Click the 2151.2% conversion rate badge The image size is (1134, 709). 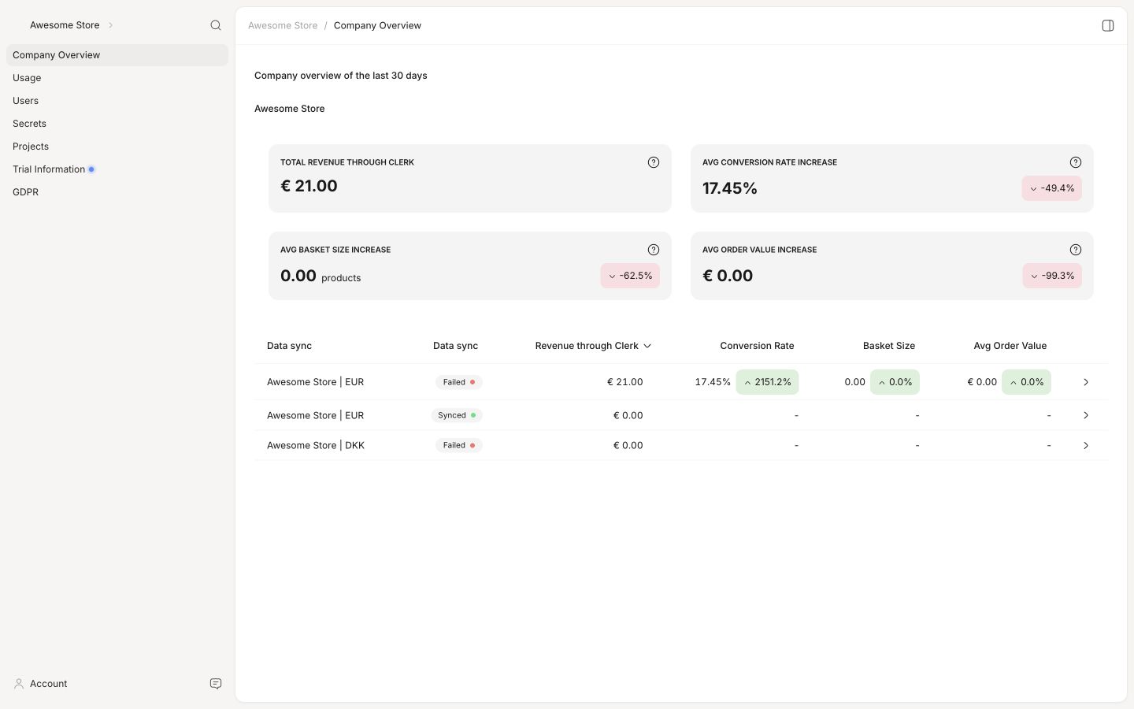[767, 382]
